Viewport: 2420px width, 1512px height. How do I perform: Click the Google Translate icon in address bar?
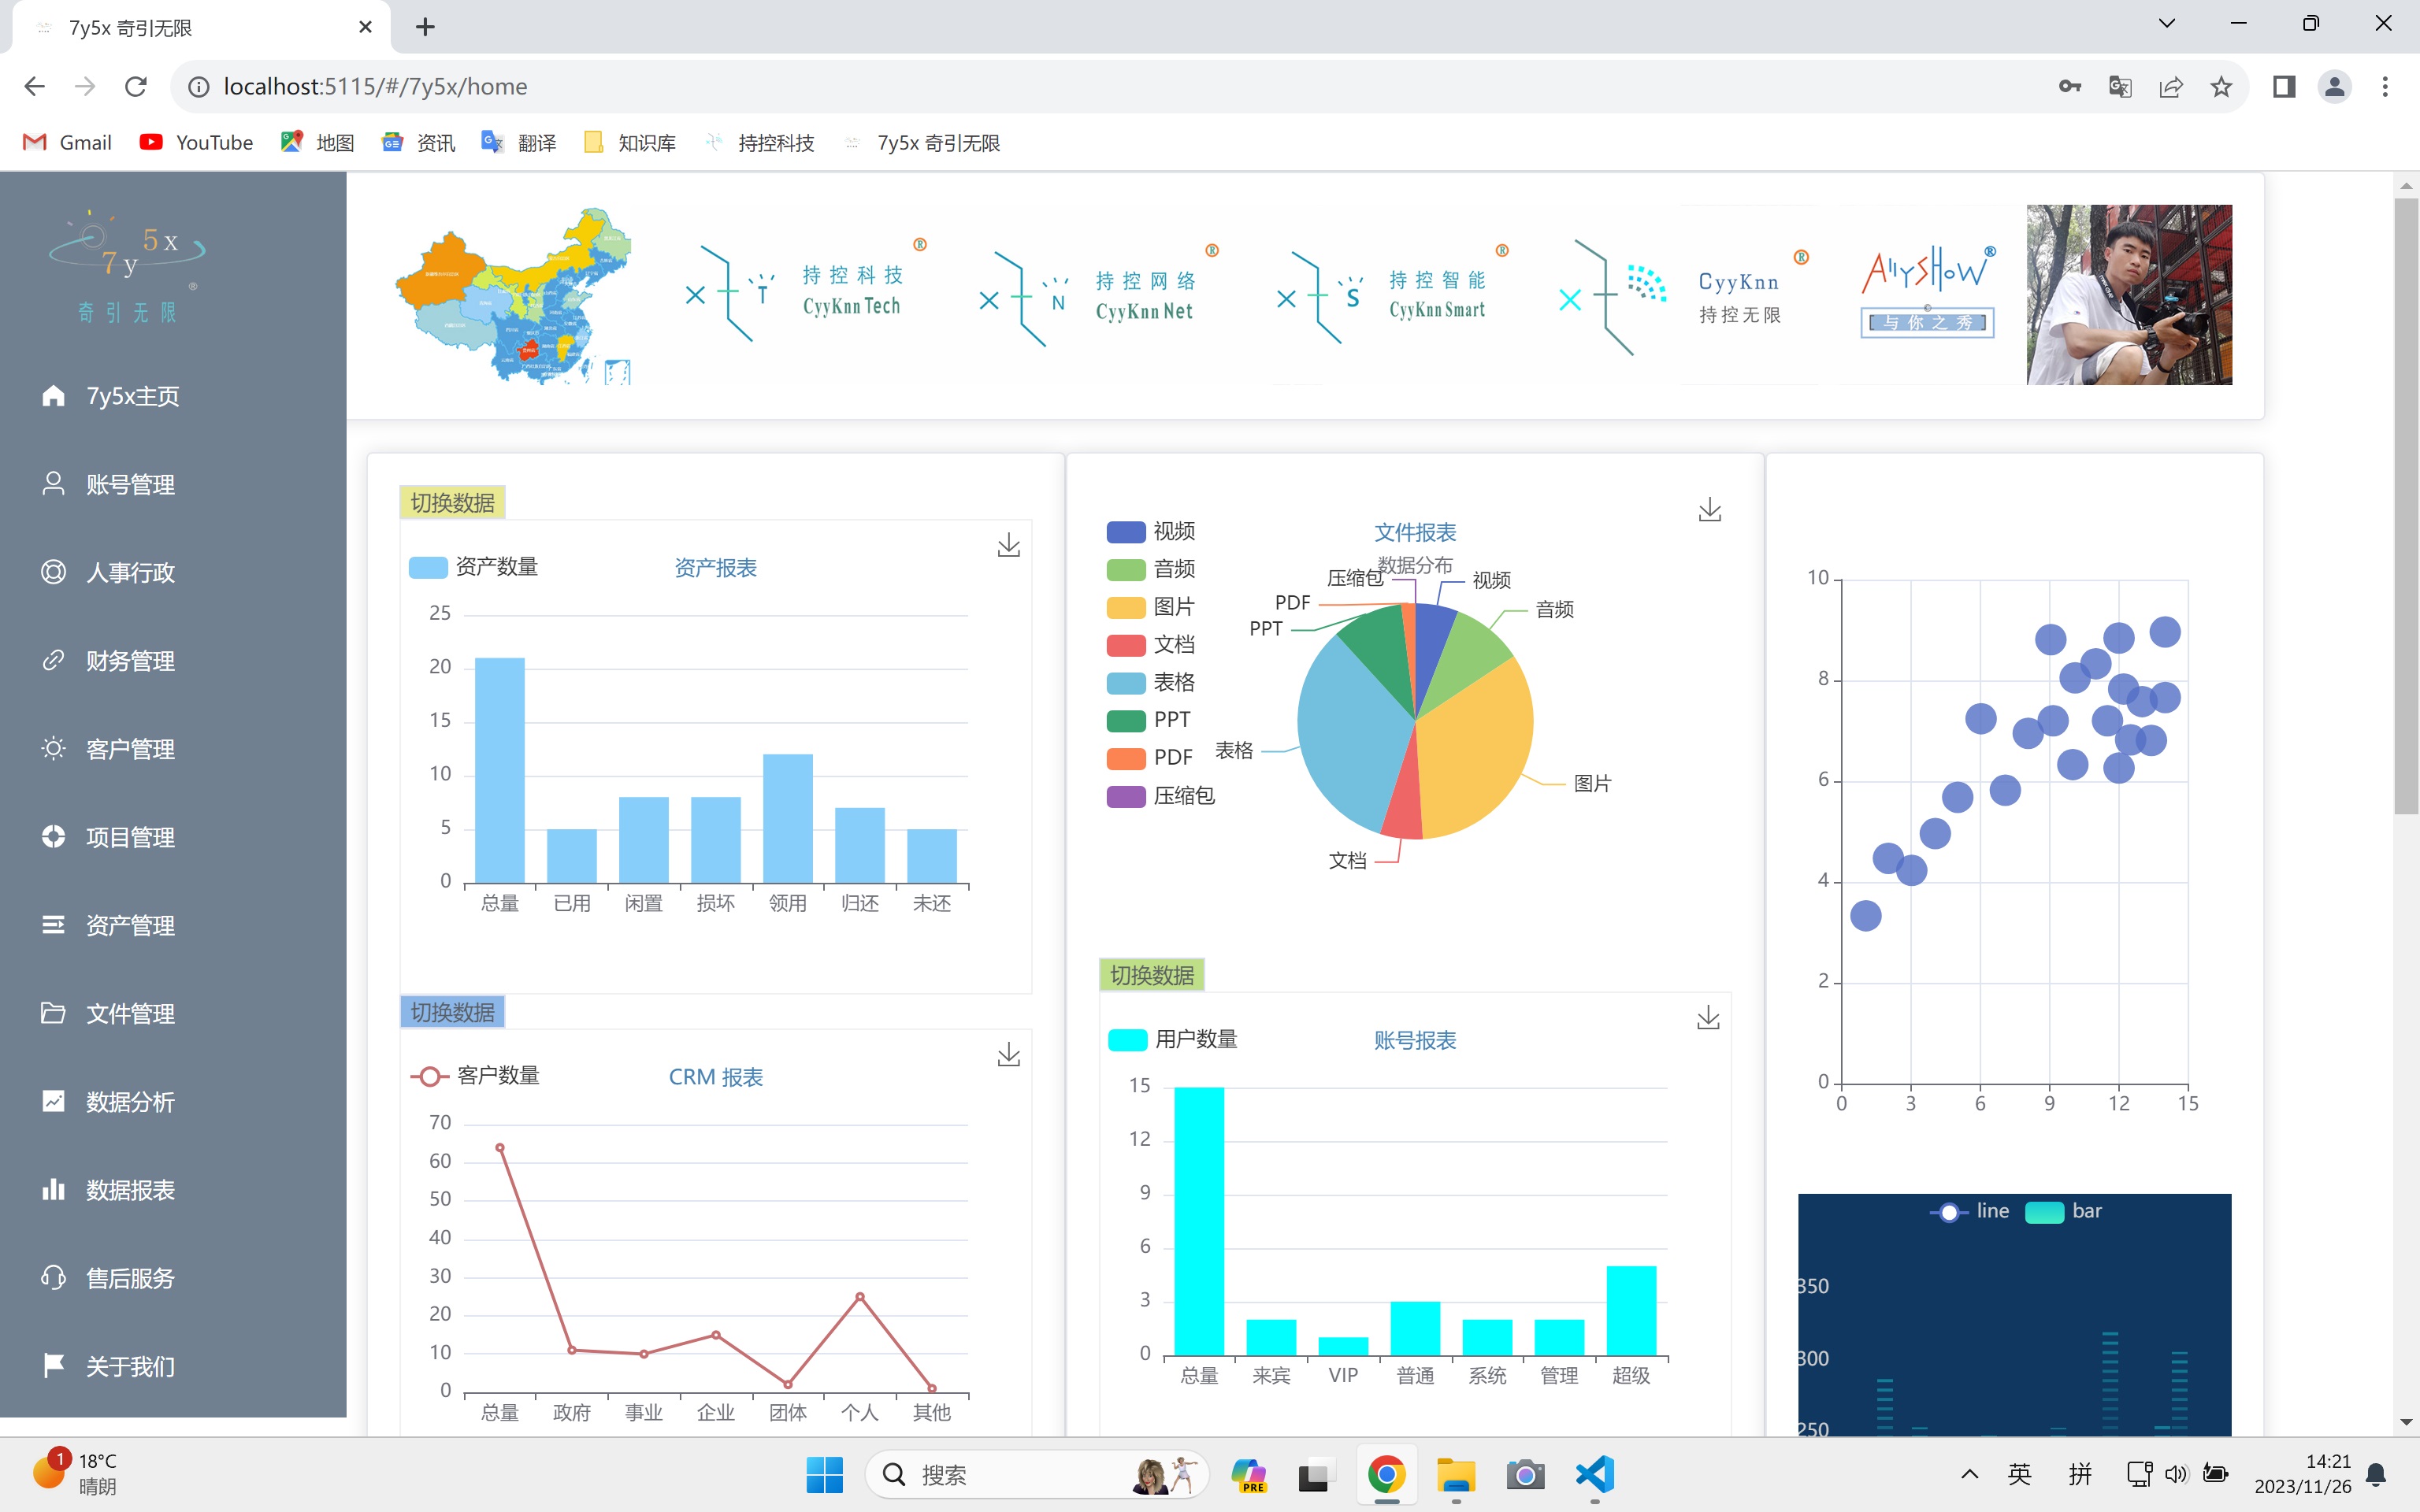(x=2119, y=87)
